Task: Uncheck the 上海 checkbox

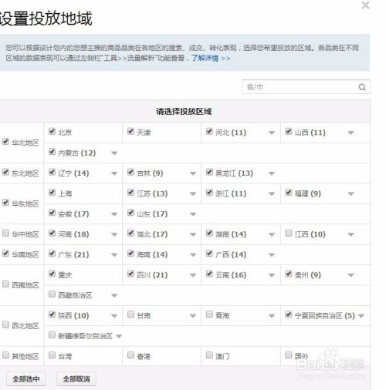Action: 52,192
